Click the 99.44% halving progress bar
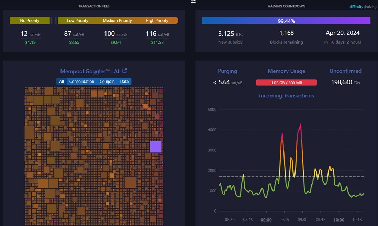Screen dimensions: 378x226 pos(286,21)
